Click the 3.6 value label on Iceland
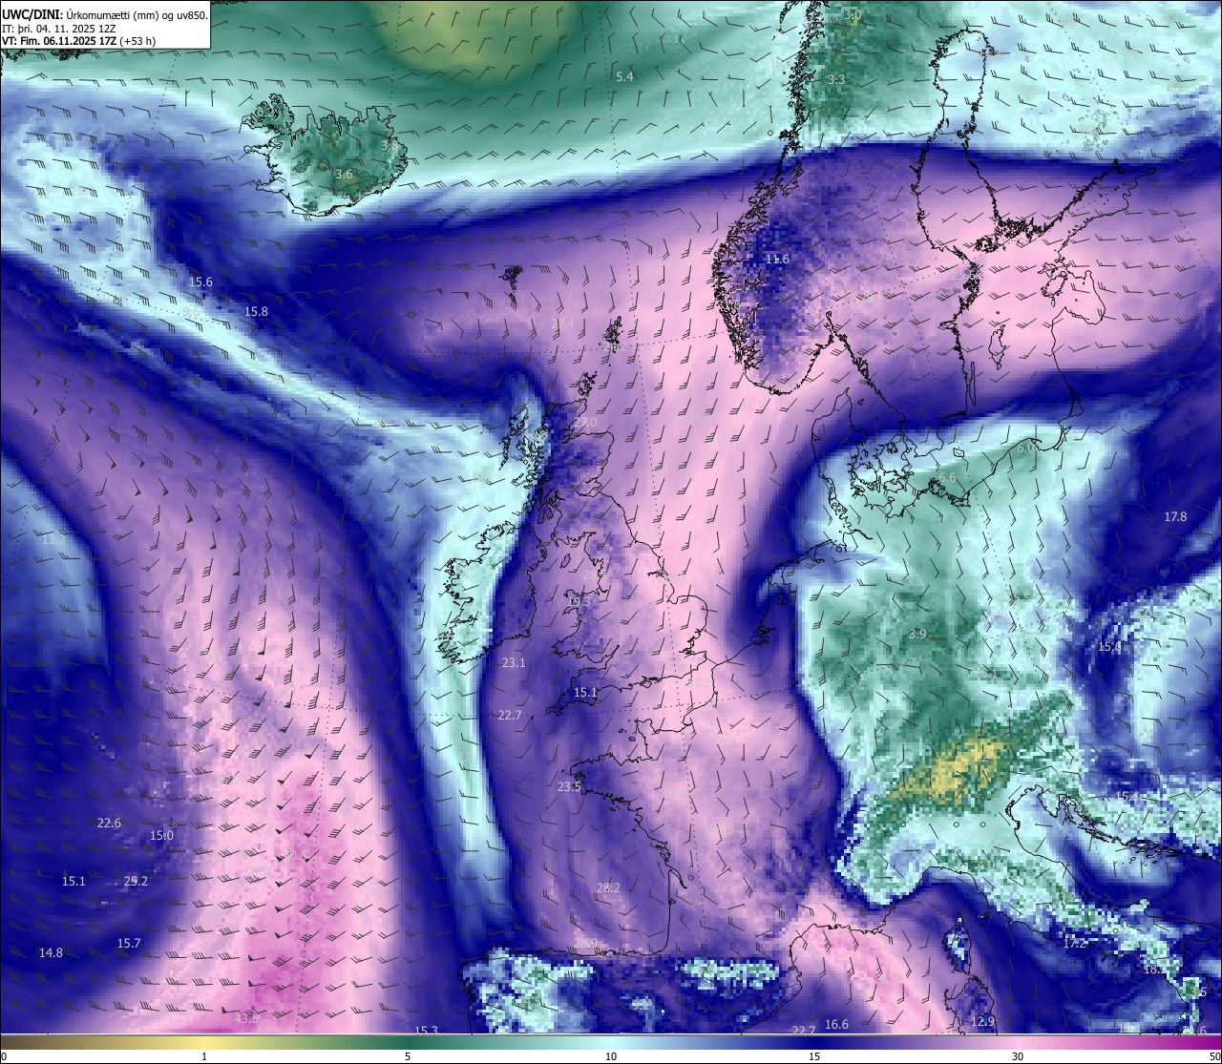Viewport: 1222px width, 1064px height. pyautogui.click(x=345, y=175)
